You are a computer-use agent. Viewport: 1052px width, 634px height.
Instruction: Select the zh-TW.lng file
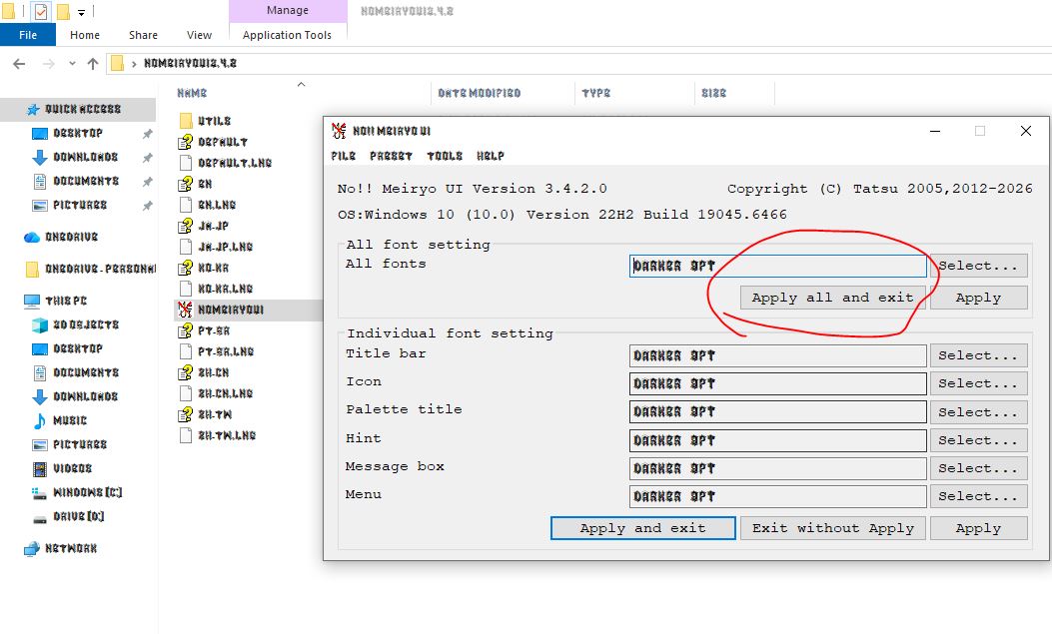click(x=218, y=435)
